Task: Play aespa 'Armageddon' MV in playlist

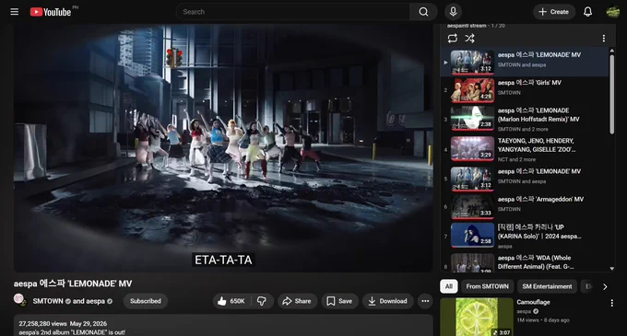Action: pyautogui.click(x=525, y=206)
